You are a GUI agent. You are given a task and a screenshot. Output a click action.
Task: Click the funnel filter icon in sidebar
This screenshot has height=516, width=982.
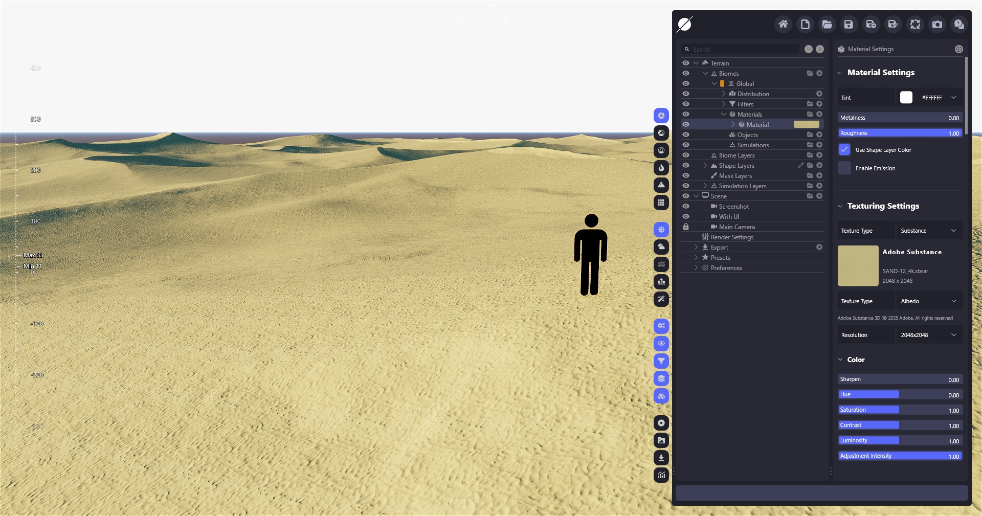(x=661, y=361)
